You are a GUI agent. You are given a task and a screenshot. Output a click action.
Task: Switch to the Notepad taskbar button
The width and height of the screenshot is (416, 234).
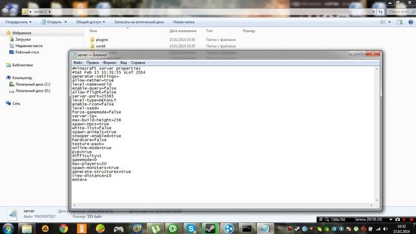(265, 228)
